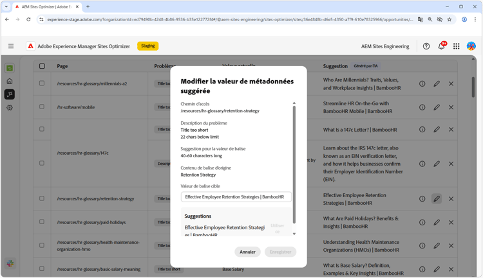483x278 pixels.
Task: Go to Home in the sidebar
Action: [x=10, y=81]
